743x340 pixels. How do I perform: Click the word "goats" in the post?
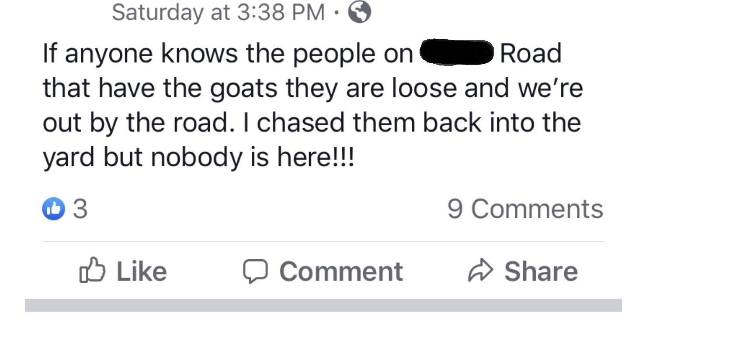pyautogui.click(x=243, y=88)
